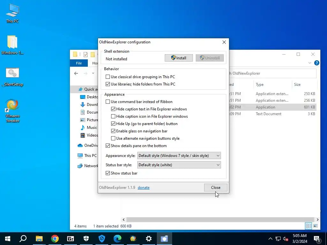This screenshot has height=245, width=327.
Task: Toggle Use libraries; hide folders checkbox
Action: coord(108,84)
